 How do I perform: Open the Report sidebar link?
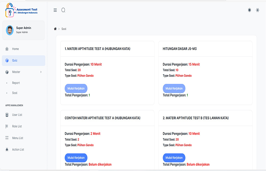16,83
